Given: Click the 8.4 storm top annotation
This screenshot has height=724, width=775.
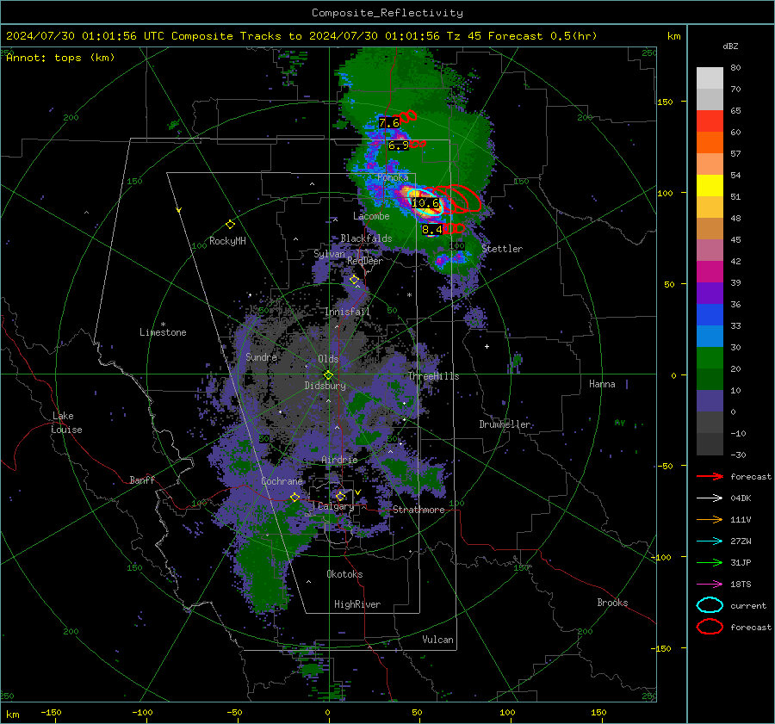Looking at the screenshot, I should (x=432, y=230).
